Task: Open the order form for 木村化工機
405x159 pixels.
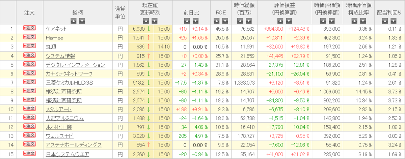Action: (29, 127)
